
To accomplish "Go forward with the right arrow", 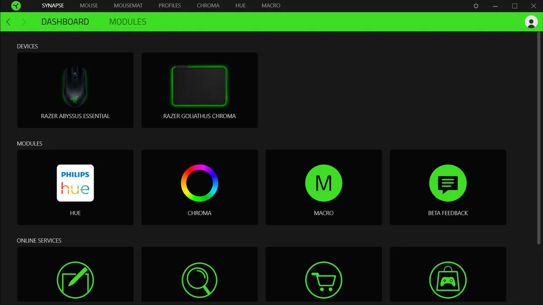I will 24,22.
